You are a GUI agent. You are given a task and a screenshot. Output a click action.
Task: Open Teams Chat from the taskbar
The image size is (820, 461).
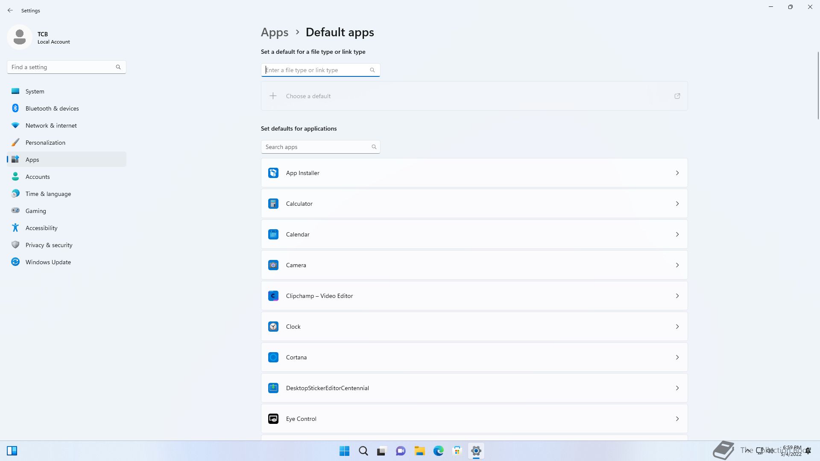[x=401, y=451]
